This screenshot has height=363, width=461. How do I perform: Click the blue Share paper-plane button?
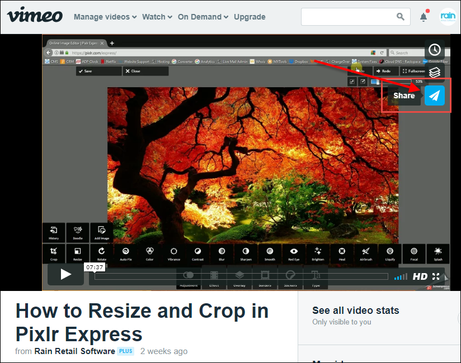coord(435,95)
